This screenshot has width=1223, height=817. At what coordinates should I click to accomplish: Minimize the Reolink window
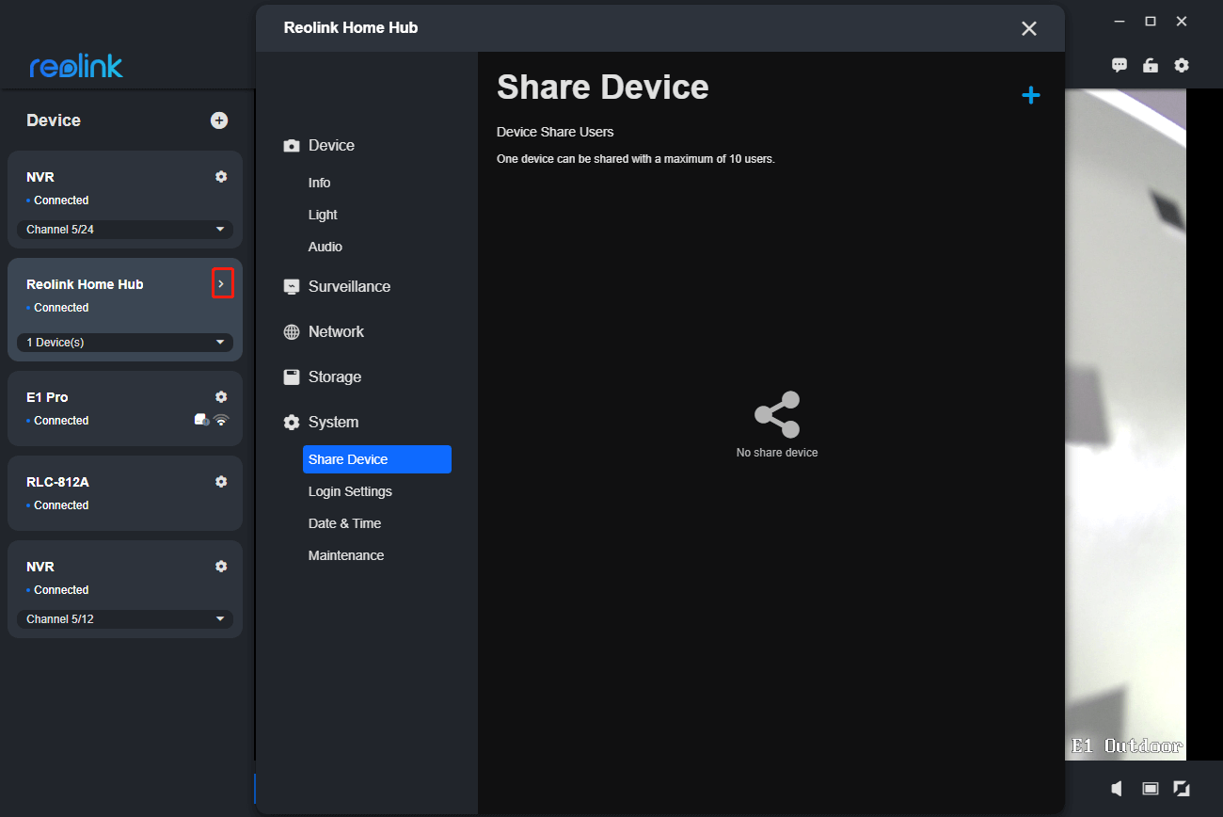1119,22
